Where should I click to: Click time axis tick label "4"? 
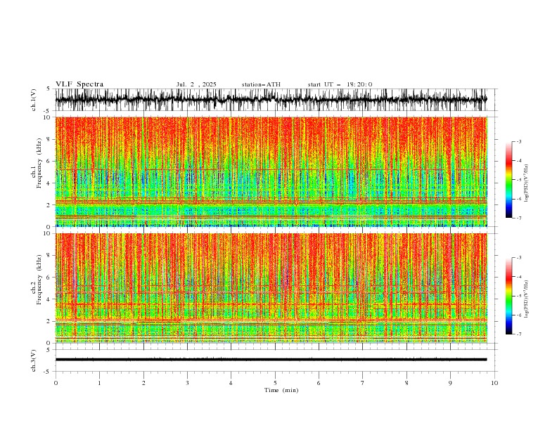click(x=231, y=383)
